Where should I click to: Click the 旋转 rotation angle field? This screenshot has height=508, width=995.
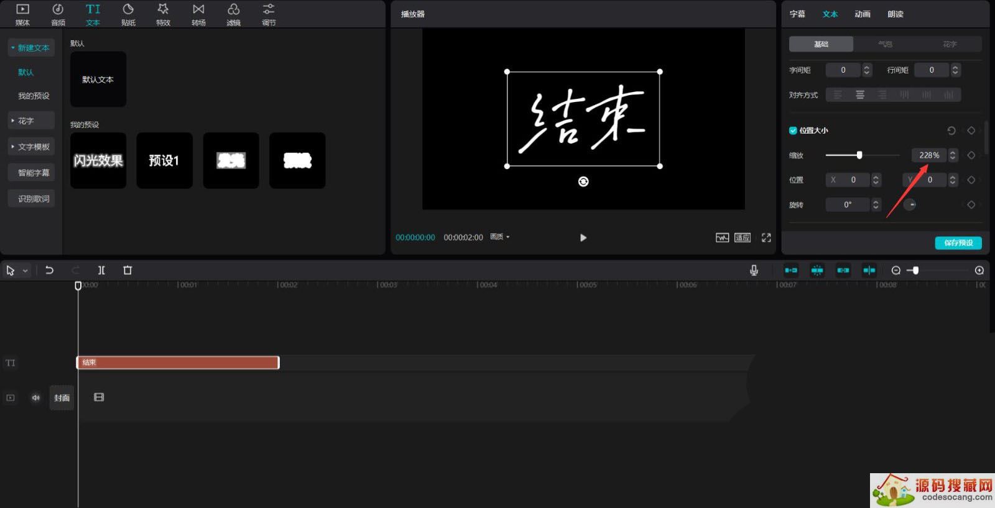coord(848,205)
